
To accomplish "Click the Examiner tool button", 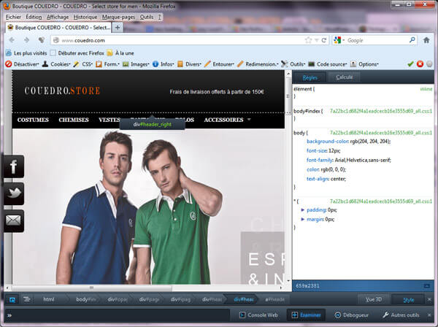I will coord(306,315).
